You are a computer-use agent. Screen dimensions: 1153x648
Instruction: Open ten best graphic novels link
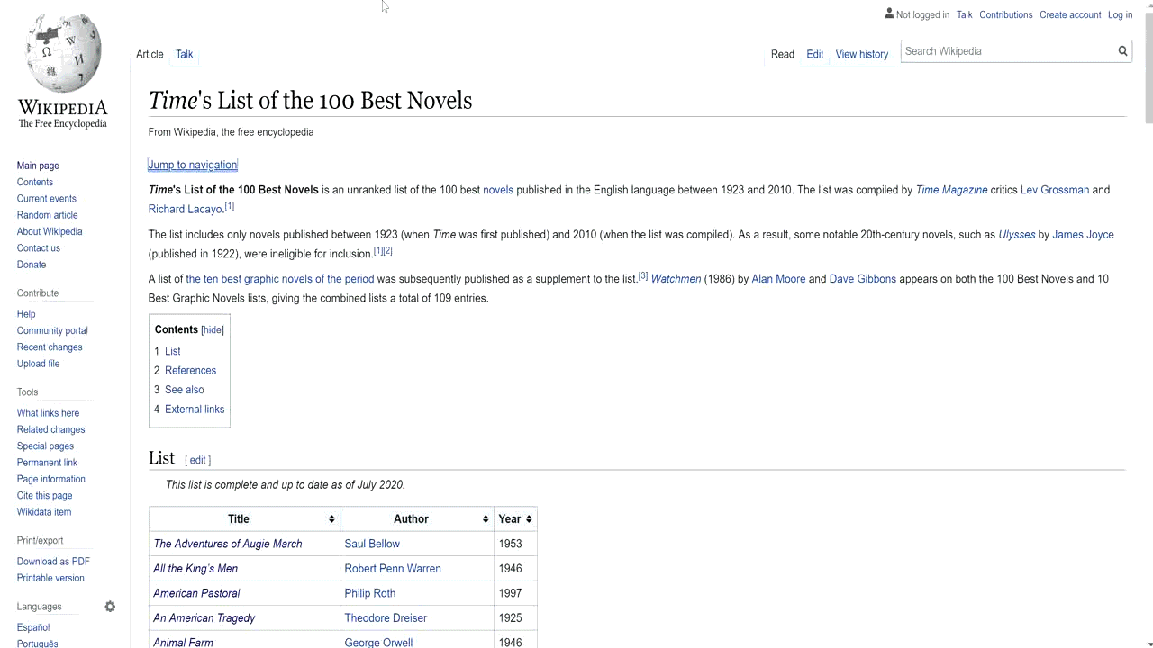279,279
